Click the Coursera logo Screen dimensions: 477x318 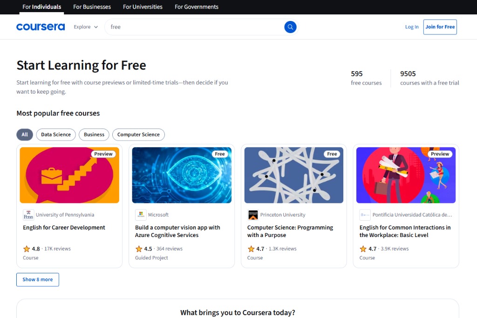click(x=41, y=27)
